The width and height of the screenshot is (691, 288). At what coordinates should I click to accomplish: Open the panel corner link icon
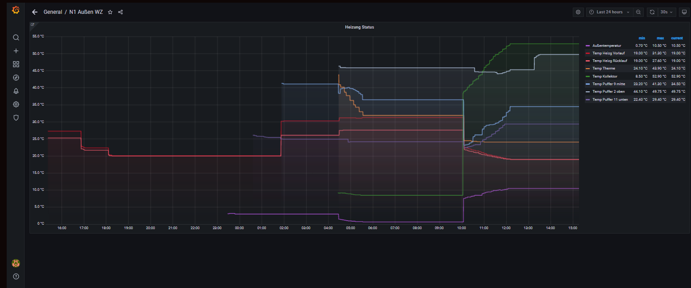(x=33, y=25)
